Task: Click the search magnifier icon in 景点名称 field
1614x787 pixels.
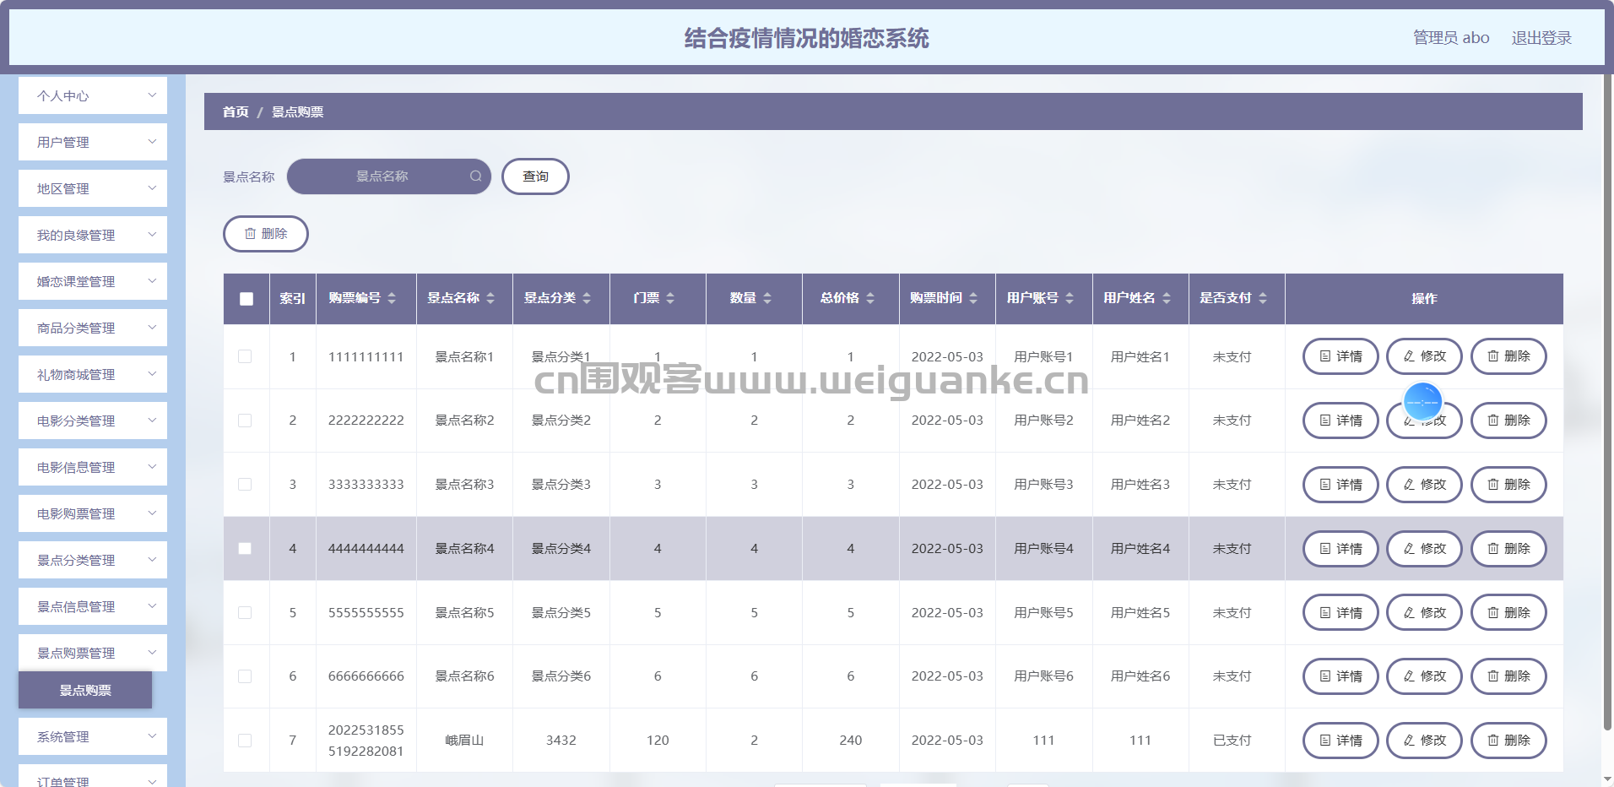Action: 476,176
